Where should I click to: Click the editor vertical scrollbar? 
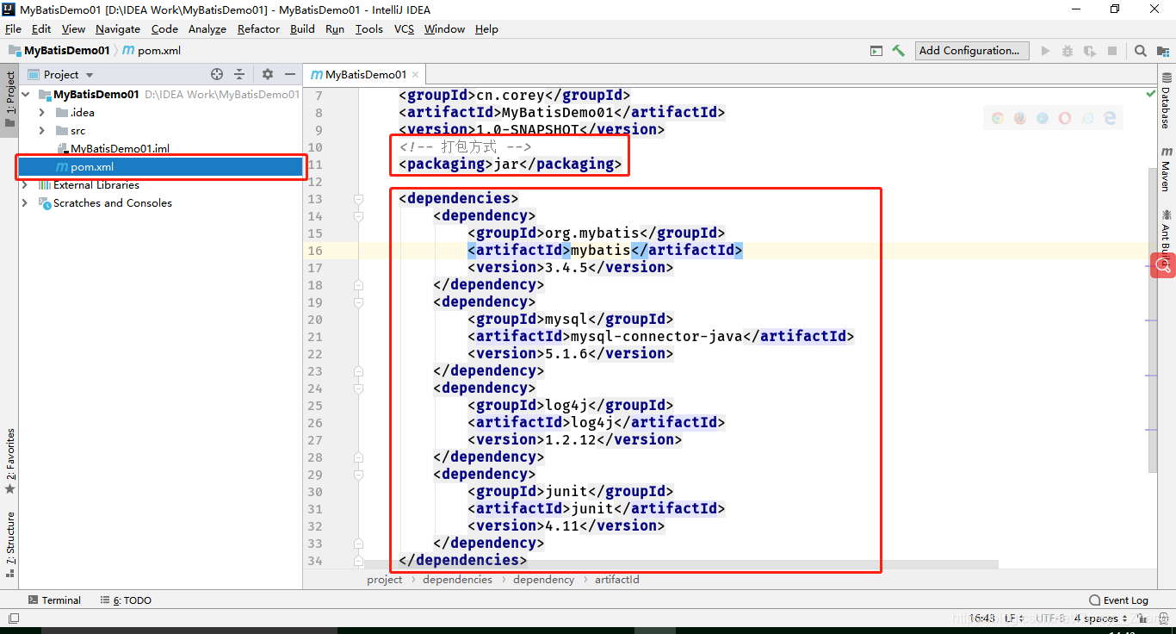point(1153,319)
